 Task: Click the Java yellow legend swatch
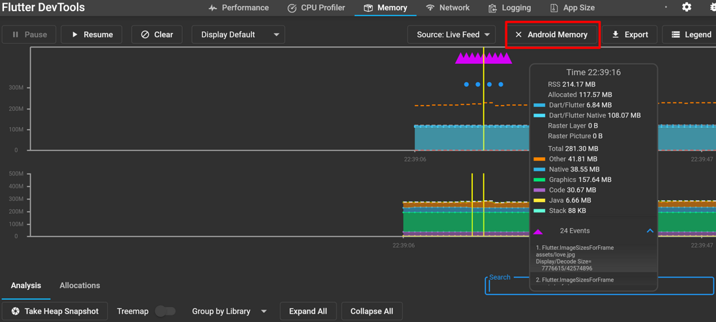pos(539,201)
